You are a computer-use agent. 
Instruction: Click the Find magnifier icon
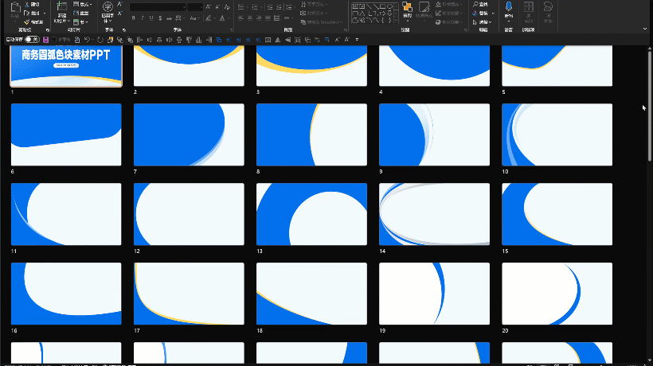pos(475,4)
